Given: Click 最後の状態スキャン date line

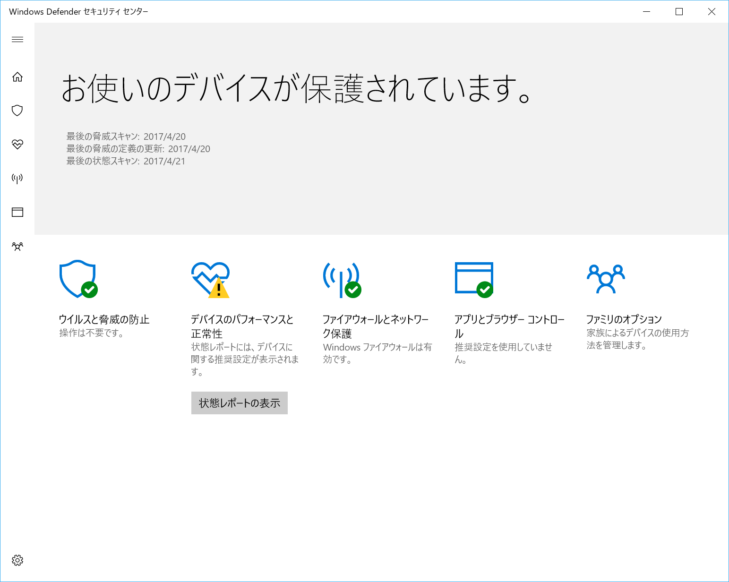Looking at the screenshot, I should (x=126, y=161).
